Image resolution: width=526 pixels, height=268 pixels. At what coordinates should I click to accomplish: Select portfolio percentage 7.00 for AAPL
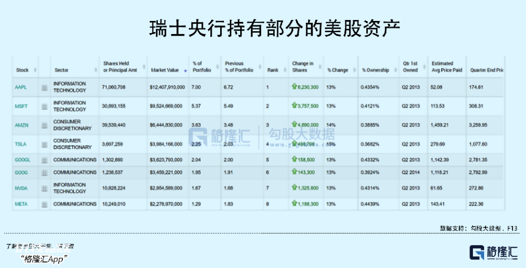196,87
